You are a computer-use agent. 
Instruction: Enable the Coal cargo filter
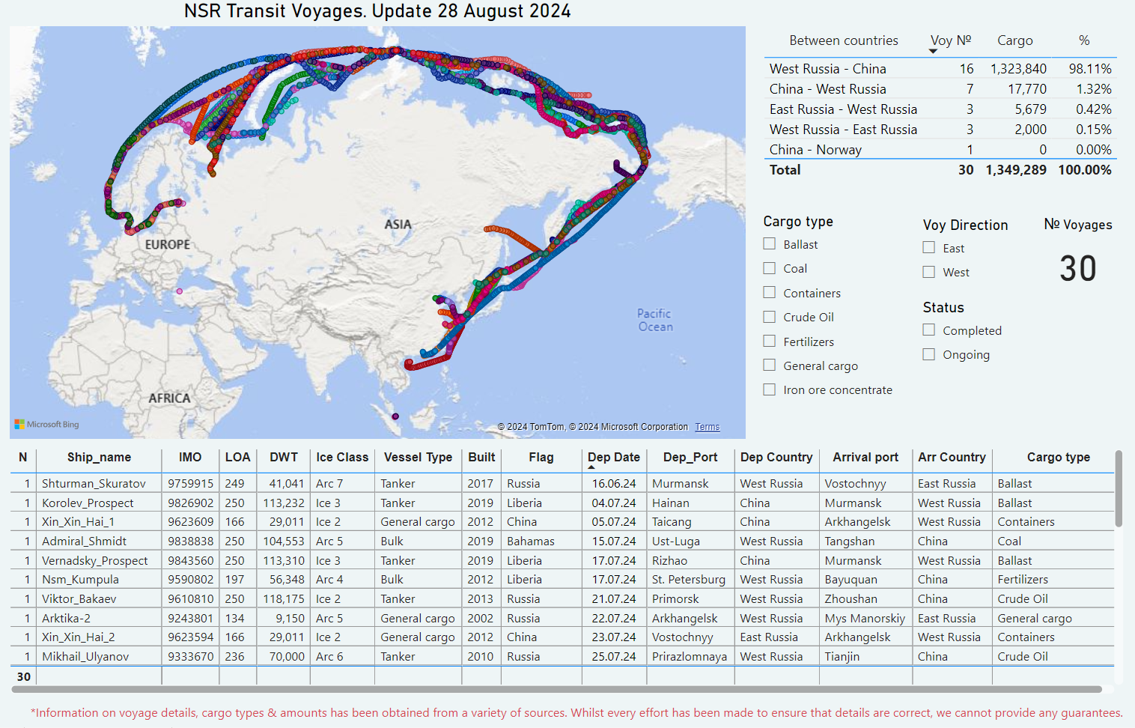(x=769, y=267)
